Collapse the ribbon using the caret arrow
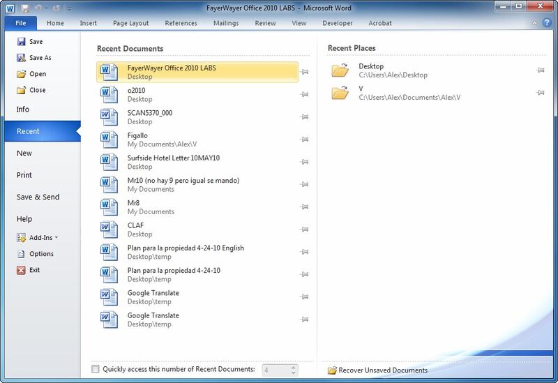The height and width of the screenshot is (383, 558). pos(536,23)
